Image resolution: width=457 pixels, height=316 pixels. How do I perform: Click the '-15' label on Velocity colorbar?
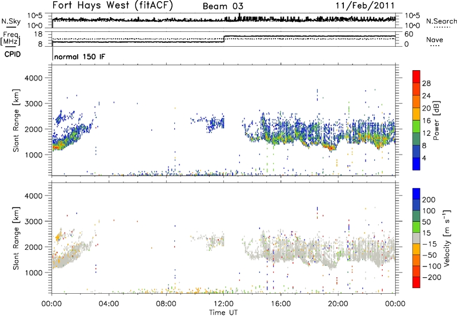coord(430,244)
